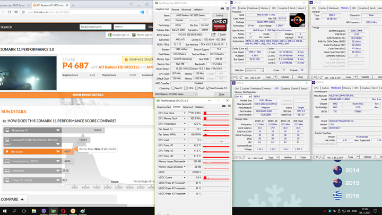This screenshot has width=382, height=215.
Task: Open the GPU-Z Graphics Card hamburger menu
Action: [x=228, y=9]
